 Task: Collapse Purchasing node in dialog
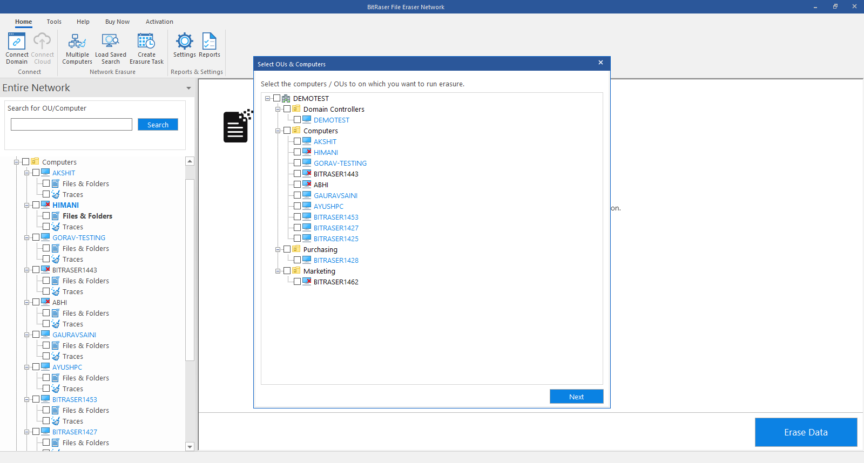tap(278, 249)
